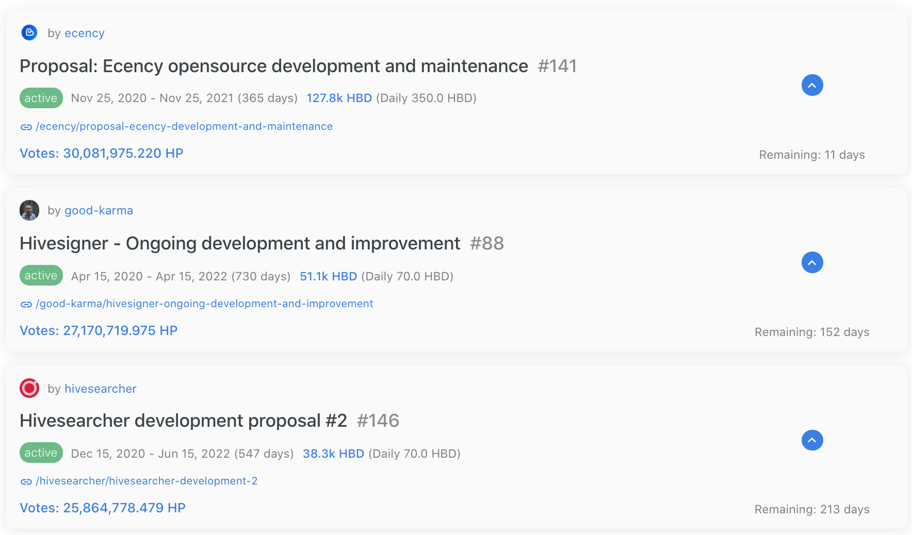The width and height of the screenshot is (912, 535).
Task: Click link icon beside hivesearcher proposal URL
Action: (26, 481)
